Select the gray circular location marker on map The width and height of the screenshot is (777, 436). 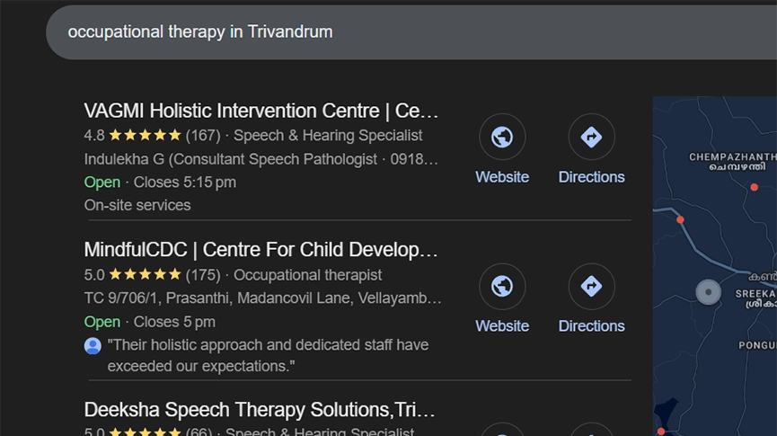tap(709, 292)
